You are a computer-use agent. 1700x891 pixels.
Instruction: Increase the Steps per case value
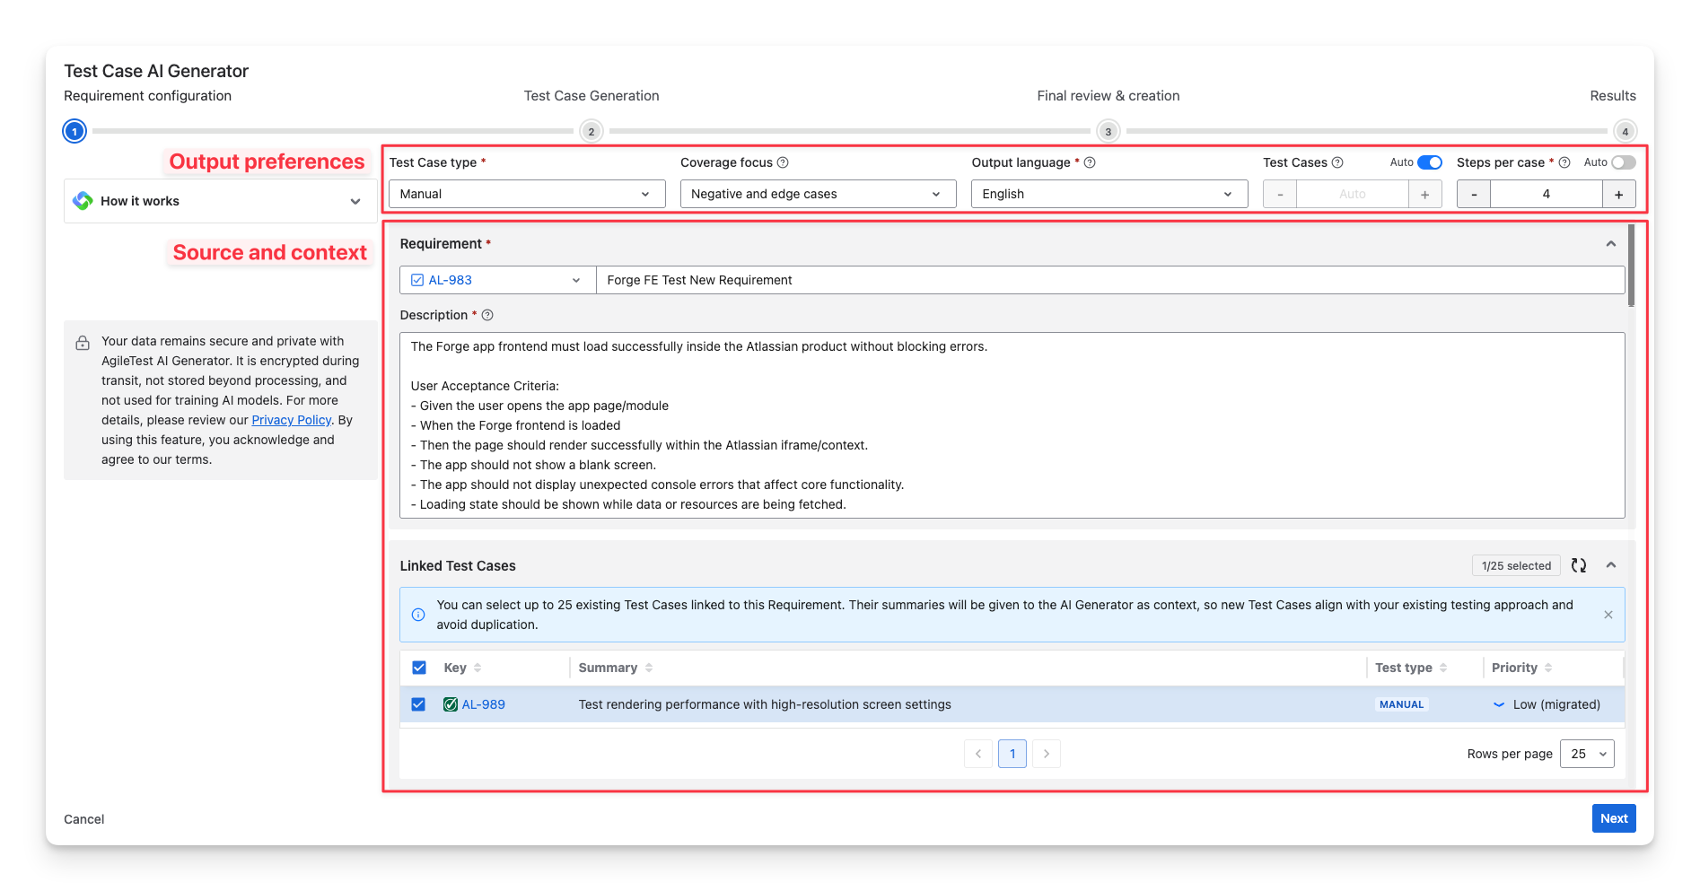(1619, 194)
